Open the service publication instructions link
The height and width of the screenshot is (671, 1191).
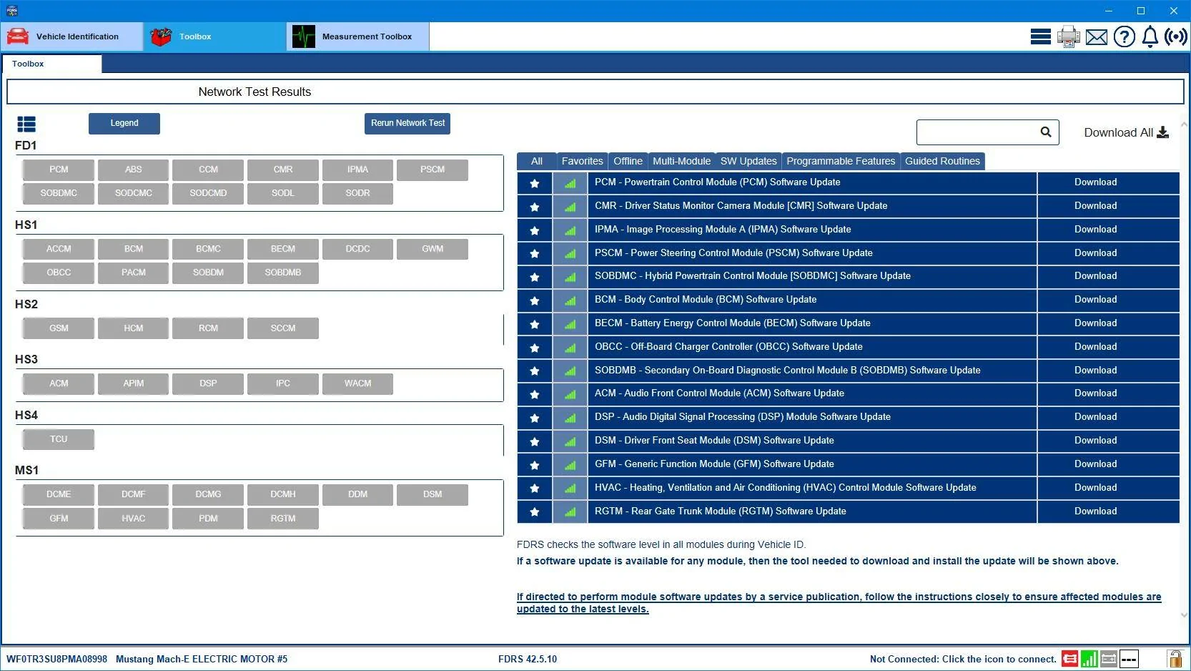tap(839, 603)
